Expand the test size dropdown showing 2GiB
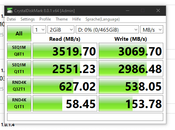Screen dimensions: 175x130 (61, 29)
